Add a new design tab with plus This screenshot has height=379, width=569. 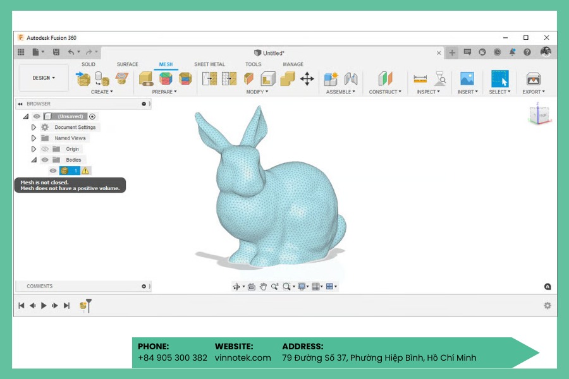(x=452, y=52)
